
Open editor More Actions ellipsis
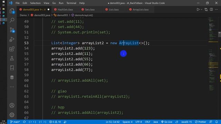tap(217, 9)
